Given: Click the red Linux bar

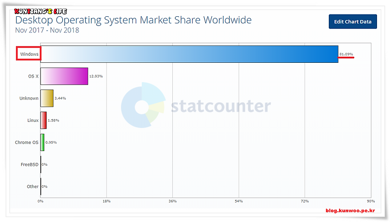Looking at the screenshot, I should click(x=43, y=120).
